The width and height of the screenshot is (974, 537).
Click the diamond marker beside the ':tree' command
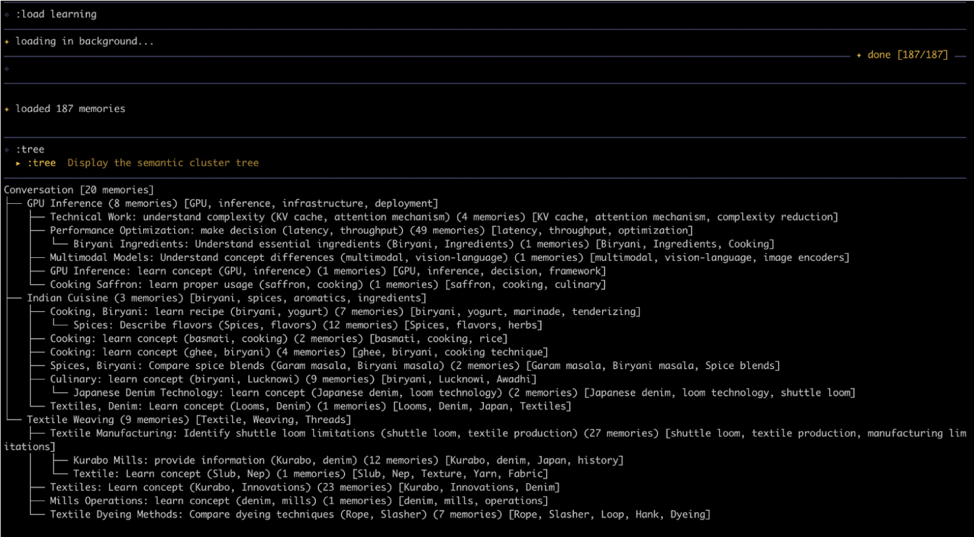(x=7, y=149)
